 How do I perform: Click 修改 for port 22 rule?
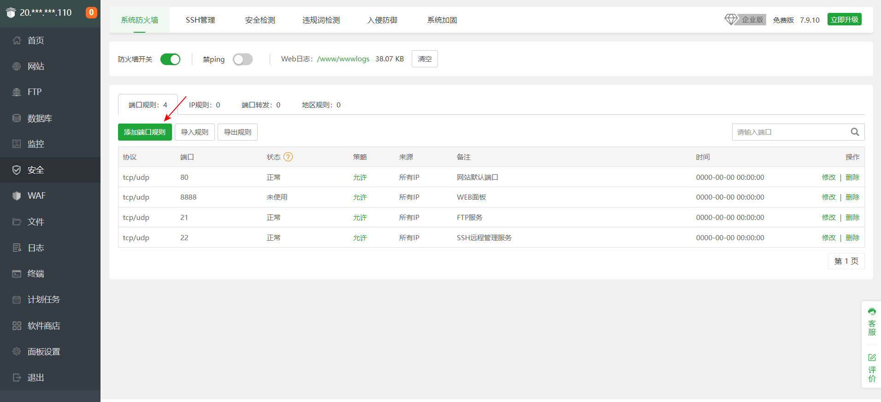tap(828, 238)
